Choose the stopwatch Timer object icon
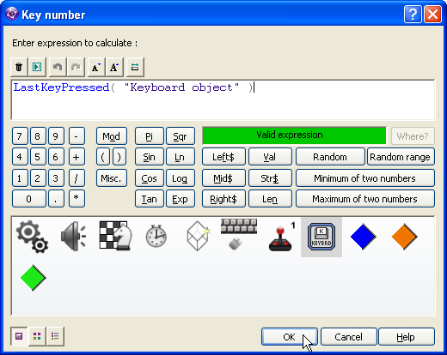The height and width of the screenshot is (355, 447). tap(156, 236)
